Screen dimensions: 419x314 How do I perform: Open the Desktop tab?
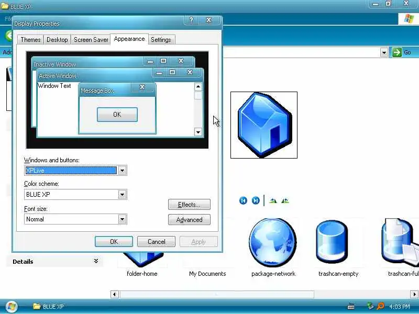[x=57, y=40]
